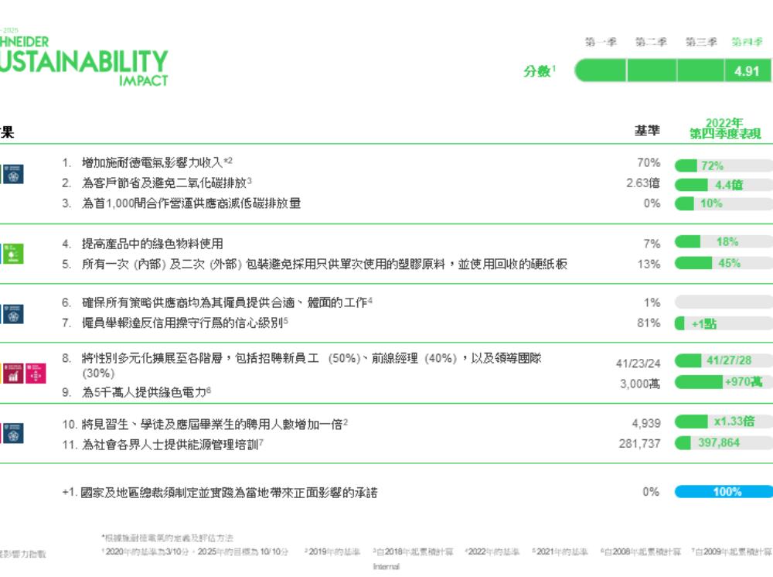Select the 第二季 quarter label

pos(651,42)
